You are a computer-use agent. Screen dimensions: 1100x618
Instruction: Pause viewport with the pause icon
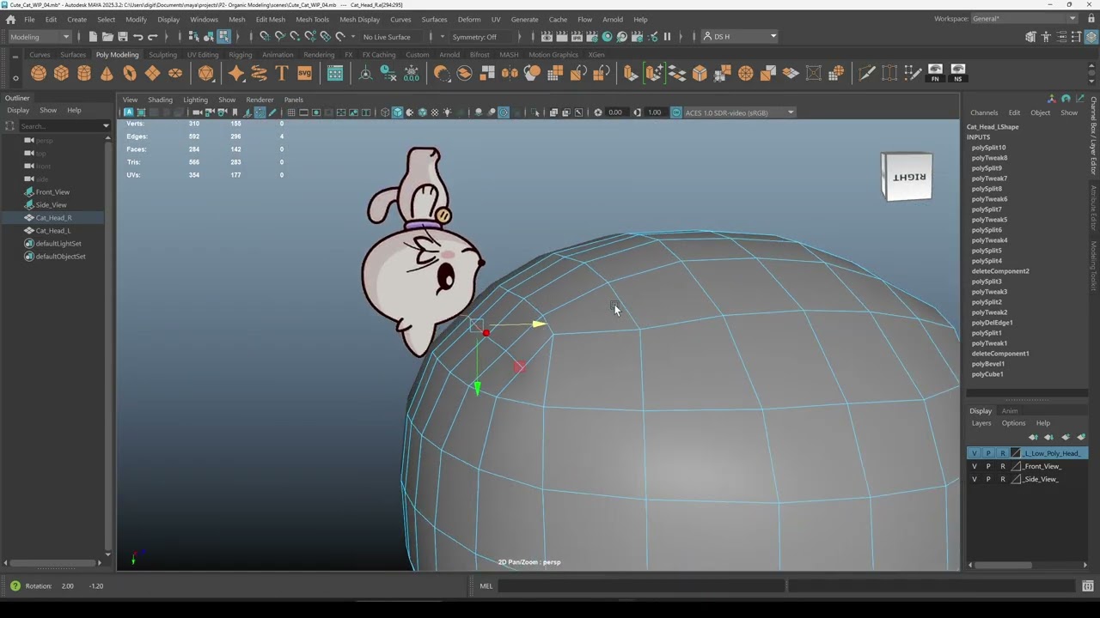pyautogui.click(x=667, y=36)
